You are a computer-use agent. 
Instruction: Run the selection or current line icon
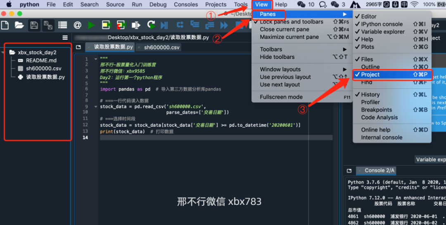pyautogui.click(x=136, y=25)
